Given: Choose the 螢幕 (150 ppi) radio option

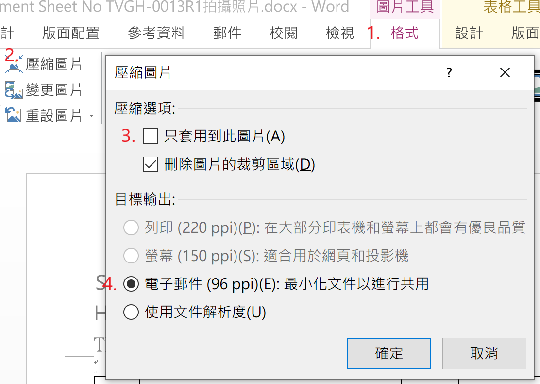Looking at the screenshot, I should tap(131, 256).
